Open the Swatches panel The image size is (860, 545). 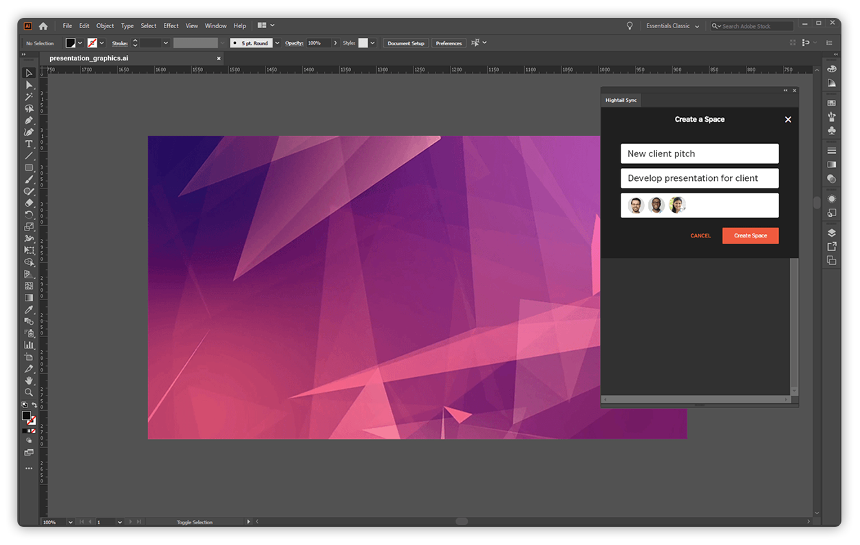(x=831, y=102)
